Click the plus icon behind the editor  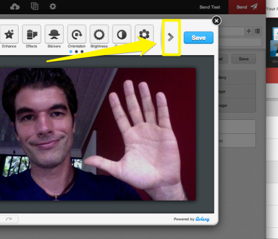249,31
